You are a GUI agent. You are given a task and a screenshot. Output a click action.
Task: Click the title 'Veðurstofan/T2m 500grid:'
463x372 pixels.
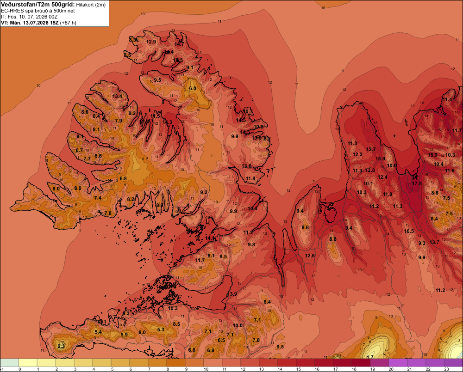coord(38,5)
